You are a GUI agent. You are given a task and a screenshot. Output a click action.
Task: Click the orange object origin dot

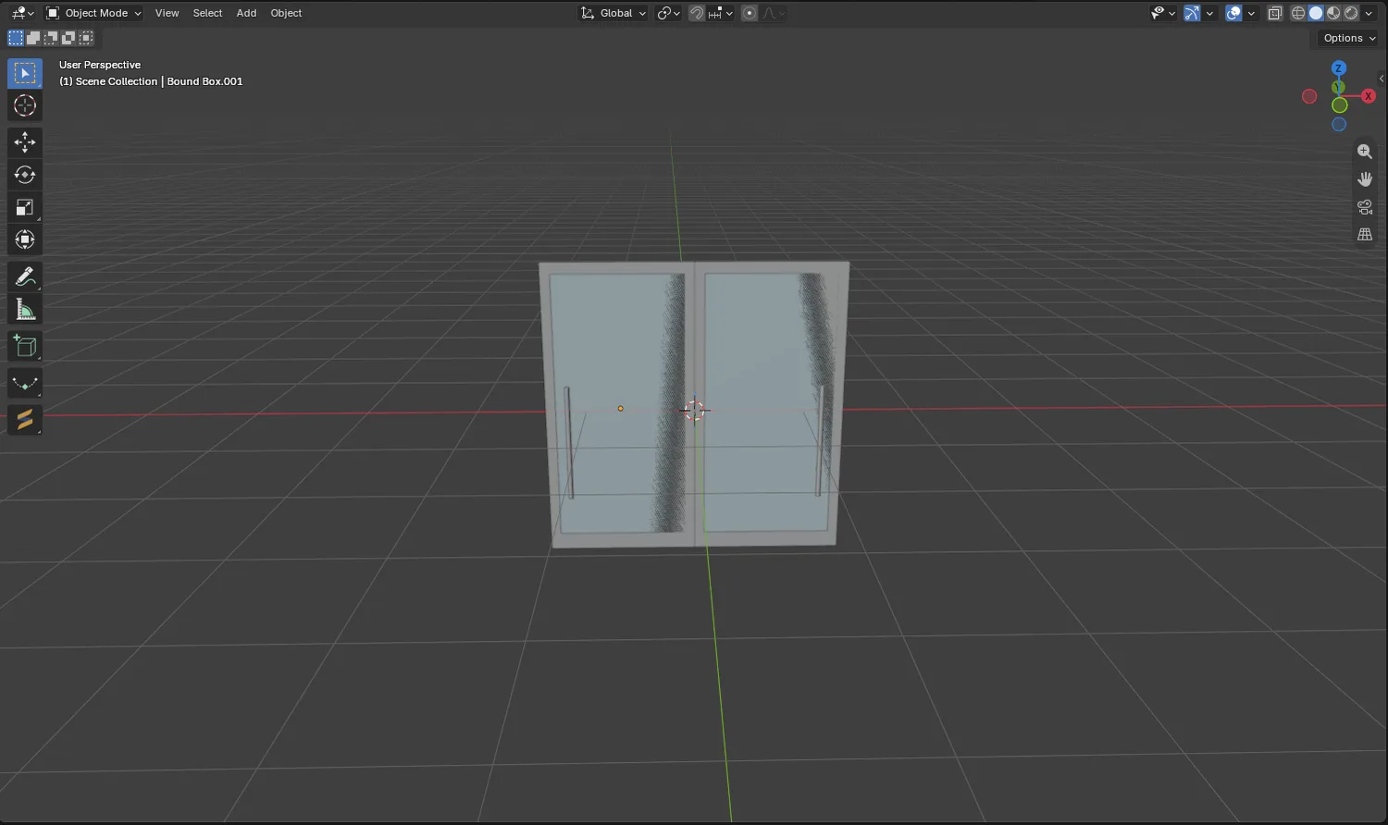pos(620,408)
